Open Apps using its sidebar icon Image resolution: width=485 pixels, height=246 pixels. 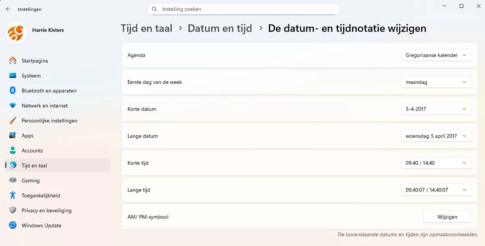pos(13,136)
